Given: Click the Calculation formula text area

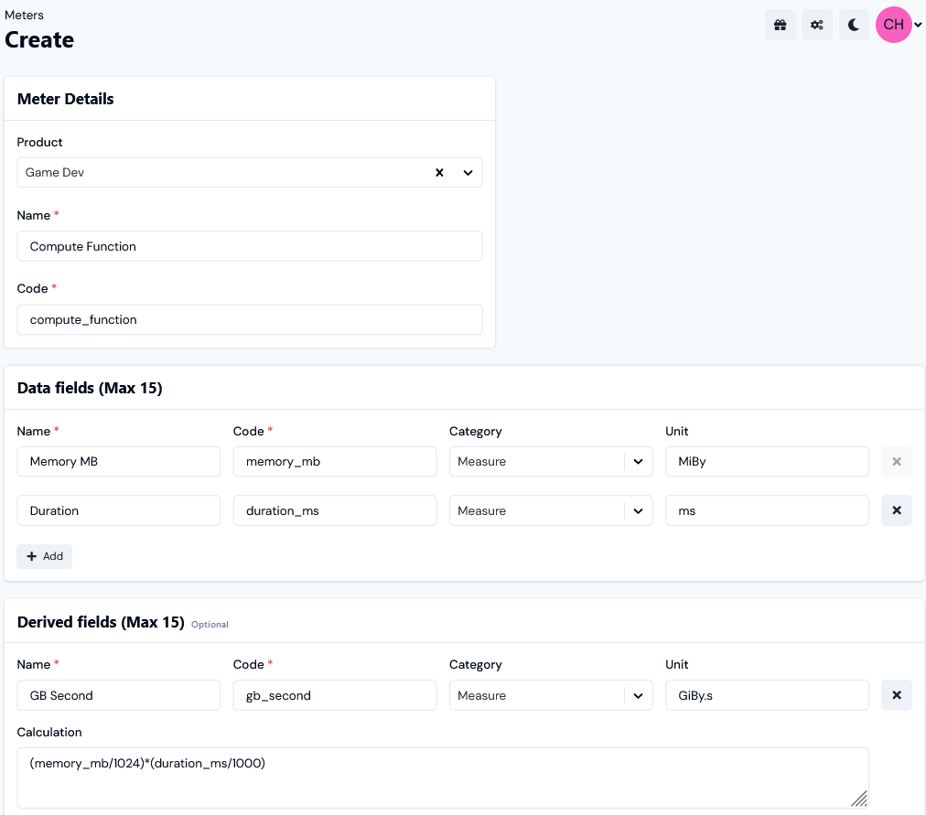Looking at the screenshot, I should pyautogui.click(x=439, y=777).
